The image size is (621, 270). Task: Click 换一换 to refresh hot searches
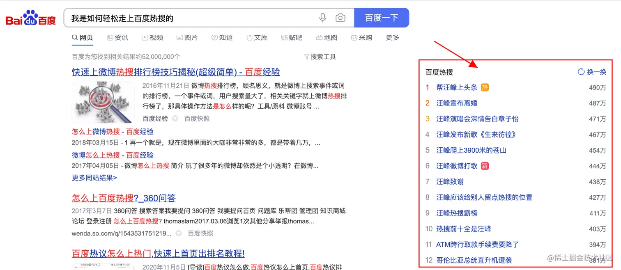[x=597, y=72]
